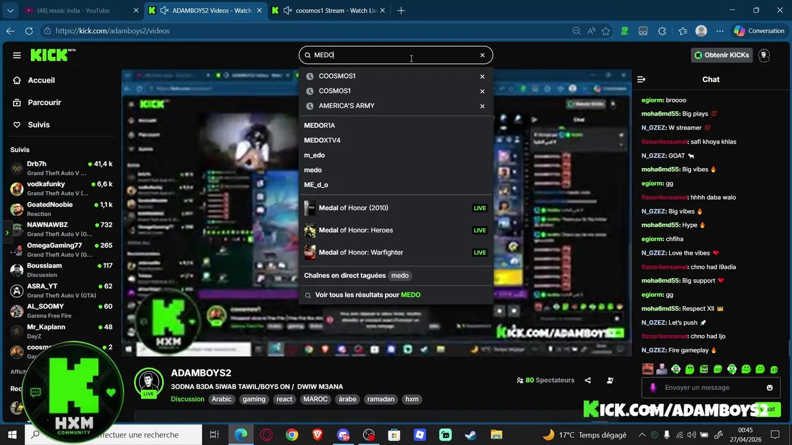Open Chrome from taskbar

point(291,435)
